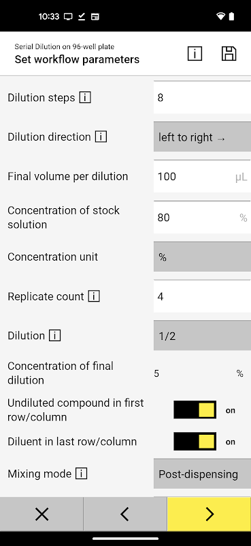Show info for Dilution direction
The image size is (251, 546).
tap(101, 137)
